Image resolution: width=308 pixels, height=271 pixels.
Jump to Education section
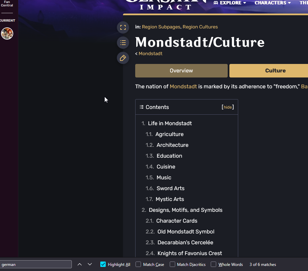(x=169, y=156)
